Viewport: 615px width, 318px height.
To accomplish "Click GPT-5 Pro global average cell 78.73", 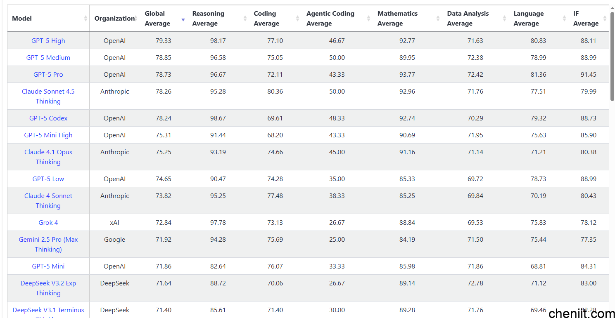I will click(164, 75).
